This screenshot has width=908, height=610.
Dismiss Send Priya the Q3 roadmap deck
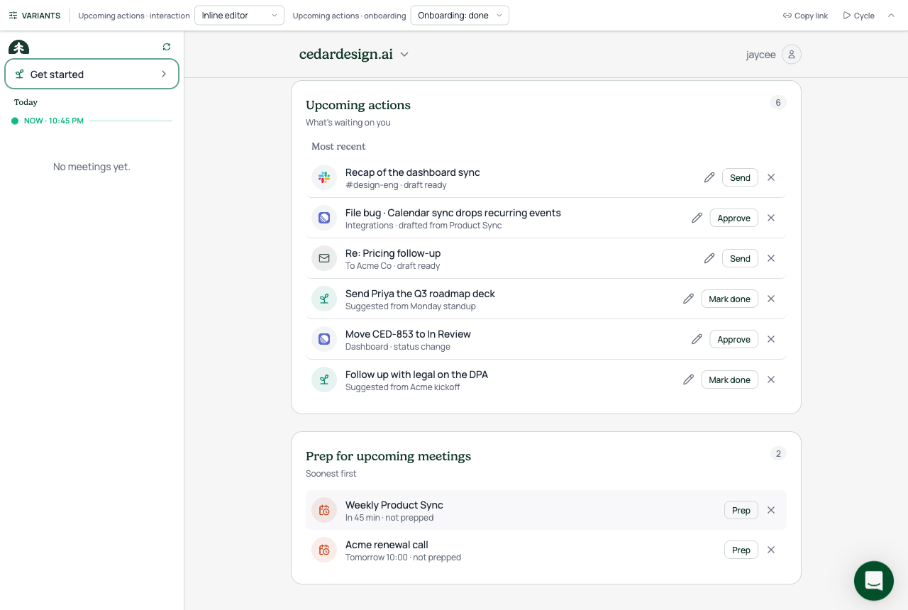pyautogui.click(x=771, y=299)
